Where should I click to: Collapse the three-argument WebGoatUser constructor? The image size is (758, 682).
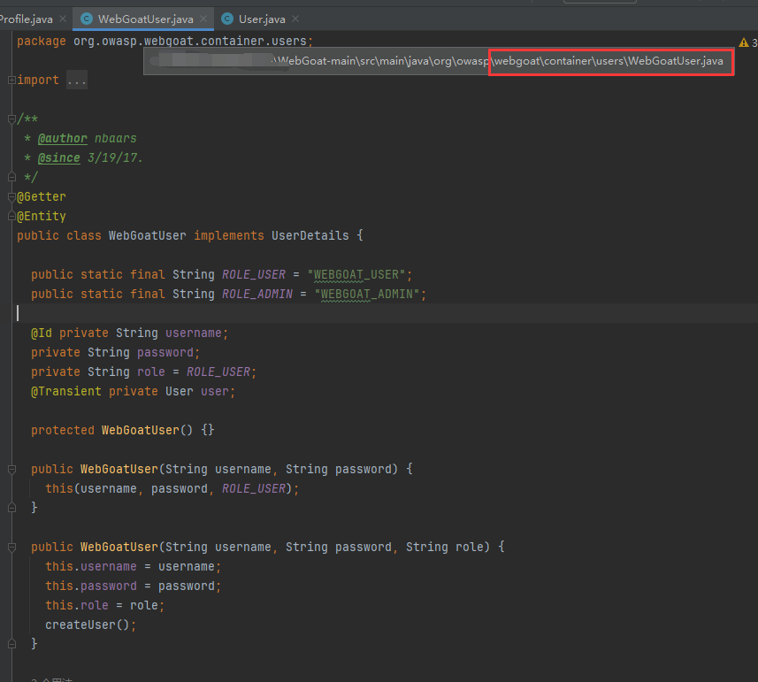point(11,547)
